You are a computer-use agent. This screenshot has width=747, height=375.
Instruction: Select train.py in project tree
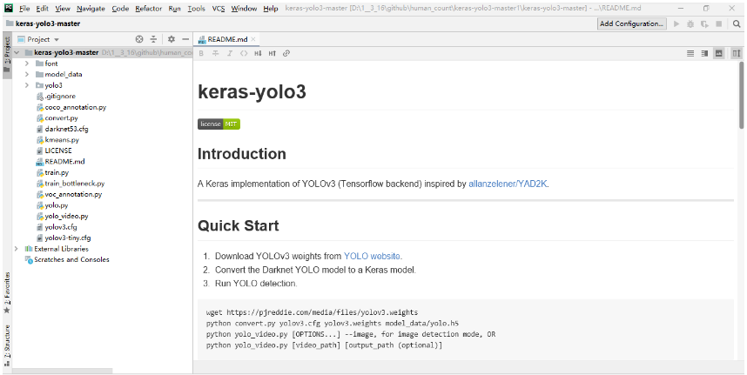point(57,172)
